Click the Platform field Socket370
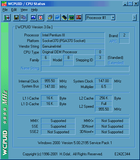Viewport: 140px width, 160px height. point(73,41)
